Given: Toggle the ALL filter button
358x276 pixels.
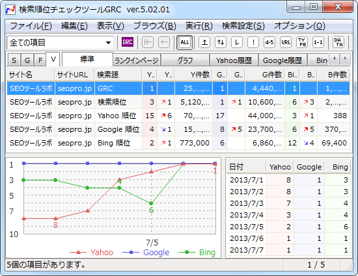Looking at the screenshot, I should coord(184,42).
